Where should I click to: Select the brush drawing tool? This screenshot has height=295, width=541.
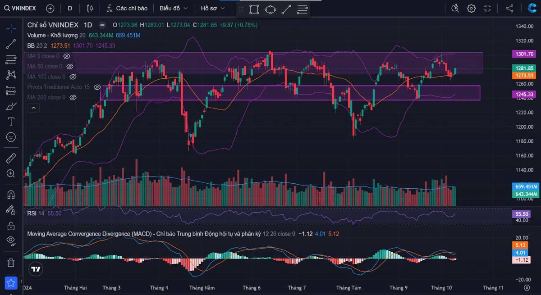click(11, 106)
